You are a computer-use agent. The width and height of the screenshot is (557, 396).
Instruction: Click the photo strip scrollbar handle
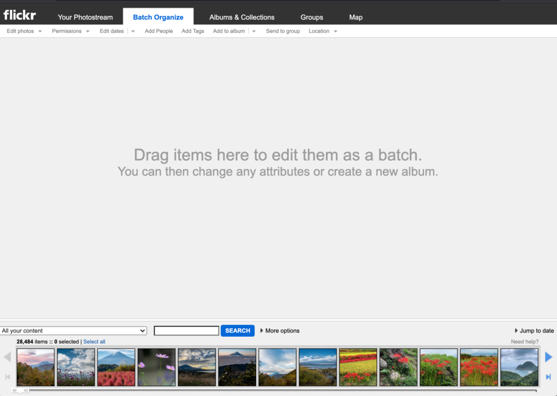tap(20, 391)
